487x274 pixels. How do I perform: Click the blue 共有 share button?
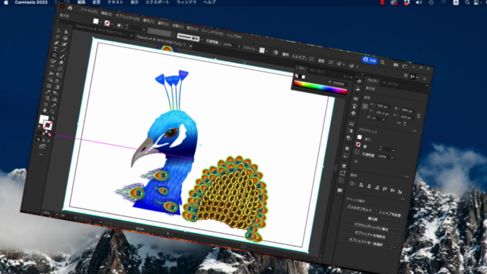369,60
